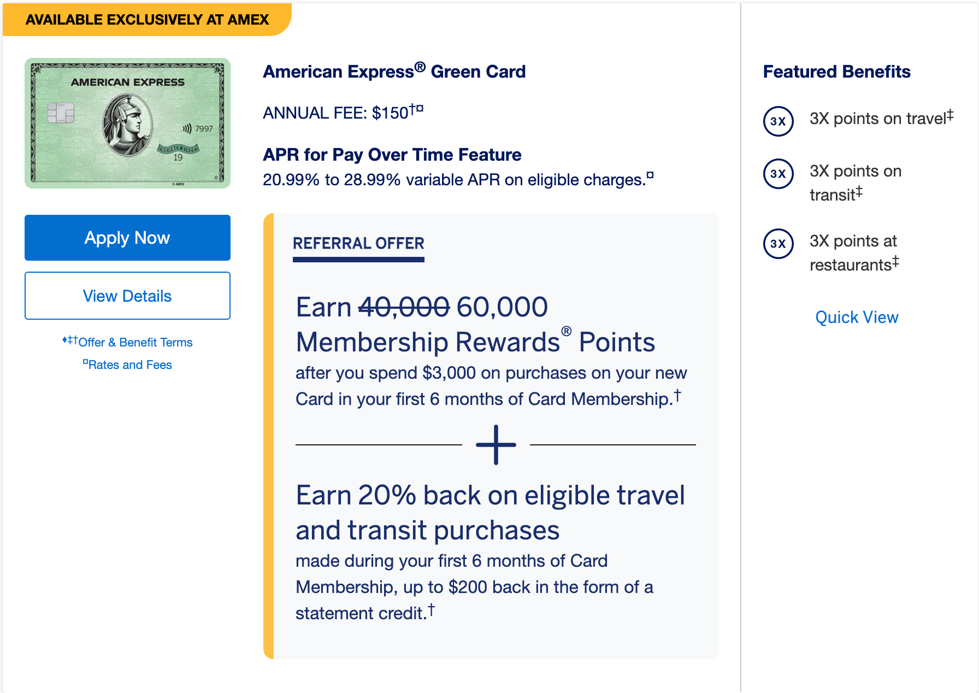Select the green Amex card image

[x=128, y=124]
